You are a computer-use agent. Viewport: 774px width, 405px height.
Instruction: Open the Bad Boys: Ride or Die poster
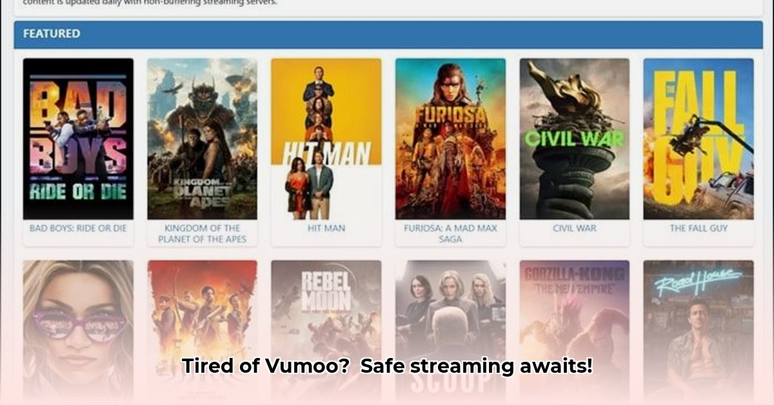tap(78, 139)
